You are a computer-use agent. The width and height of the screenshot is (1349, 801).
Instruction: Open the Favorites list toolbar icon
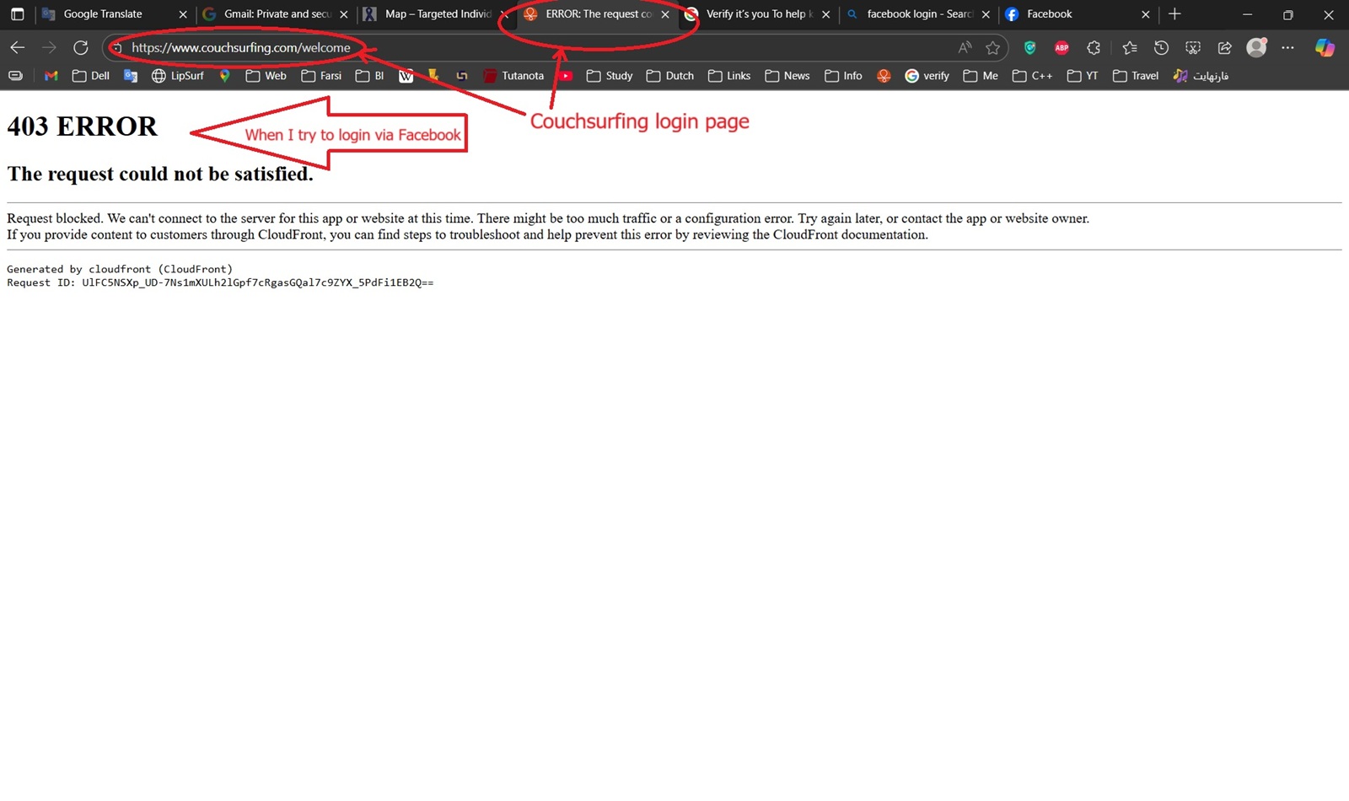click(1130, 48)
